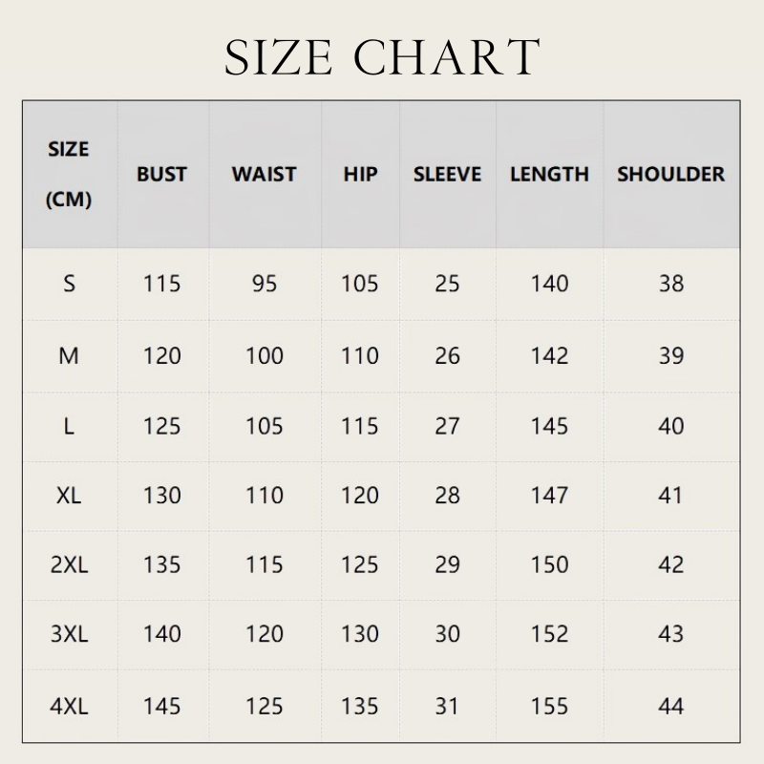Select length value 147 in XL row

click(549, 496)
